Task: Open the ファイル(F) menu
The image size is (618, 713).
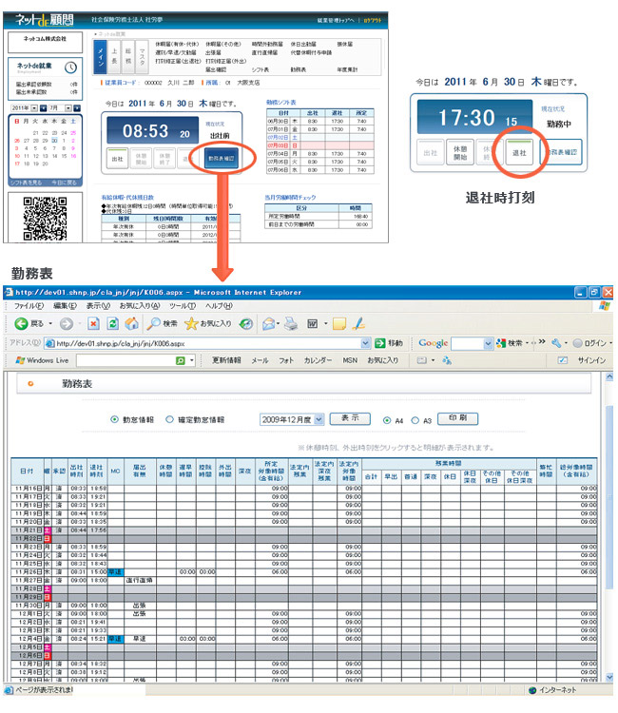Action: 29,305
